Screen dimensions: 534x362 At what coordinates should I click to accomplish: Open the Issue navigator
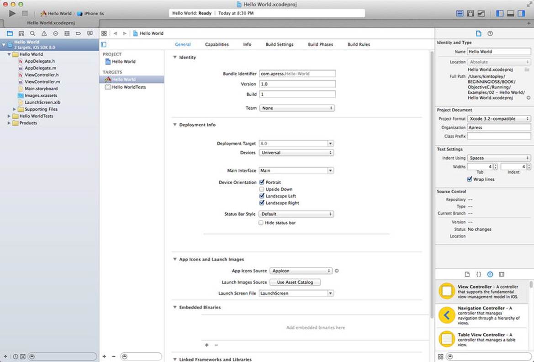(44, 33)
